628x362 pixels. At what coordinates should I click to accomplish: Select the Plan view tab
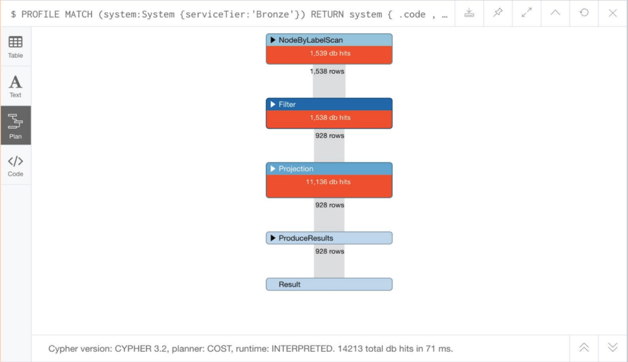(16, 126)
